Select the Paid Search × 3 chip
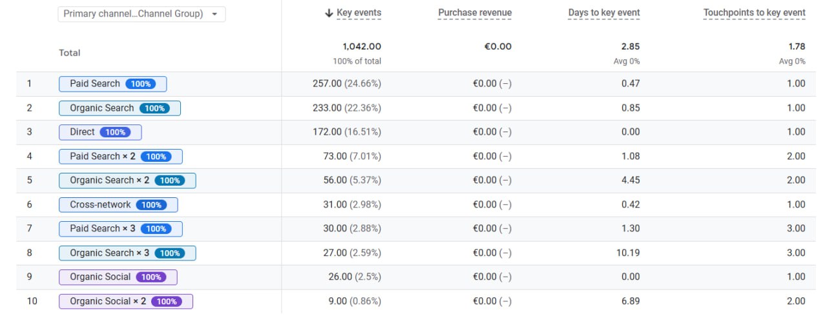 (102, 229)
